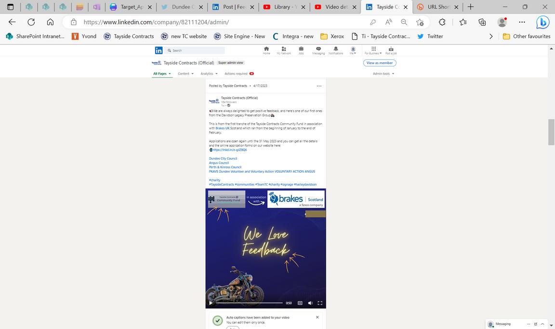Open the For Business dropdown
This screenshot has height=329, width=555.
373,50
